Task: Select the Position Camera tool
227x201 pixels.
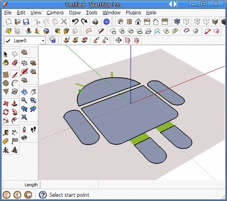Action: pyautogui.click(x=24, y=130)
